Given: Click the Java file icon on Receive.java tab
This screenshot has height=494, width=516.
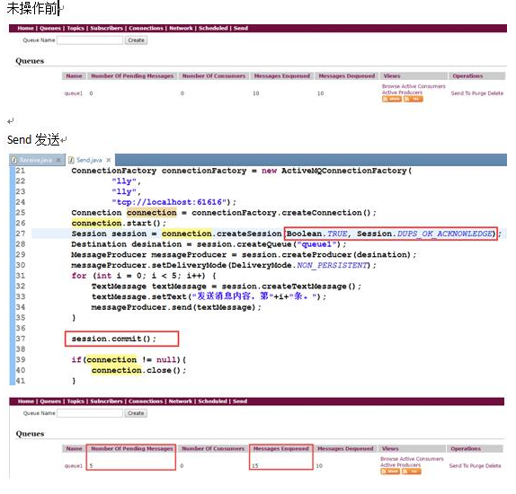Looking at the screenshot, I should point(13,160).
